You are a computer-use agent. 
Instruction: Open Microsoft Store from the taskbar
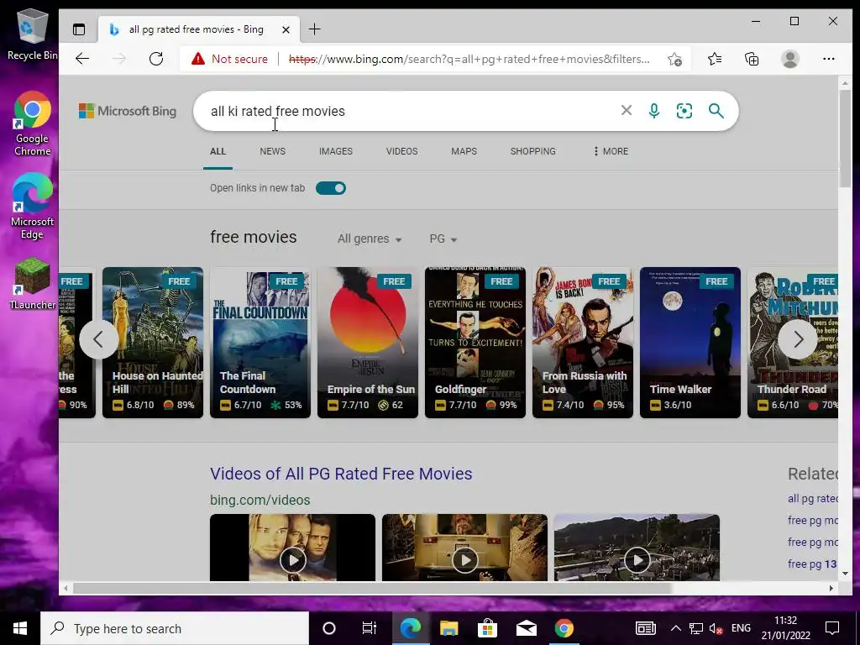pyautogui.click(x=487, y=628)
